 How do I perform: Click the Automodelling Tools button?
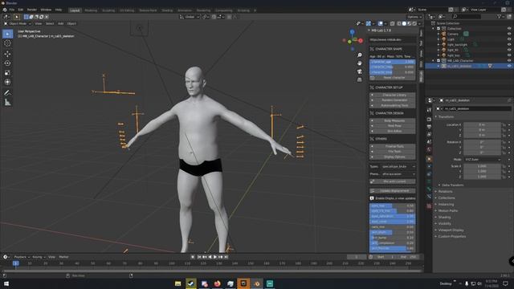pos(393,105)
